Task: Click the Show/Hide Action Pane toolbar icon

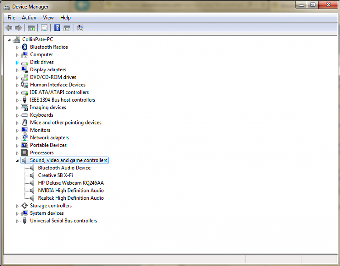Action: pos(67,28)
